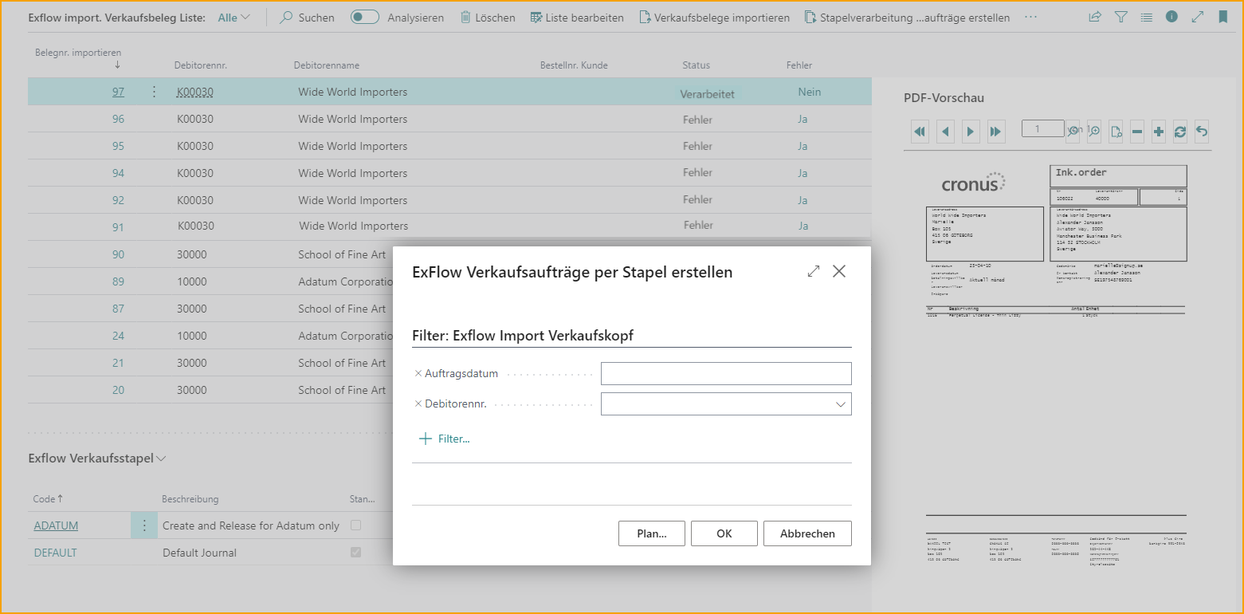1244x614 pixels.
Task: Click the share icon in top toolbar
Action: [1095, 17]
